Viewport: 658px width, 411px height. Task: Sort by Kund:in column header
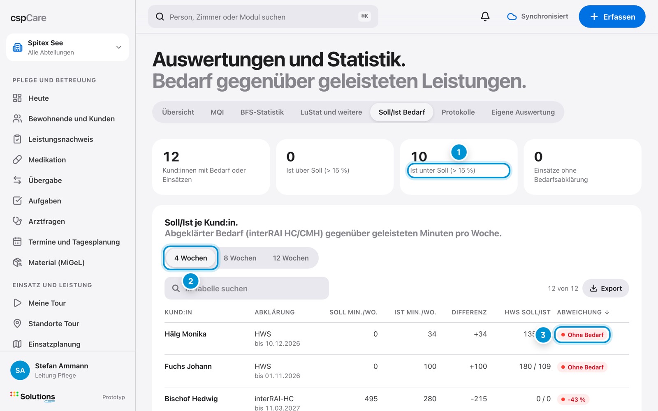point(178,312)
